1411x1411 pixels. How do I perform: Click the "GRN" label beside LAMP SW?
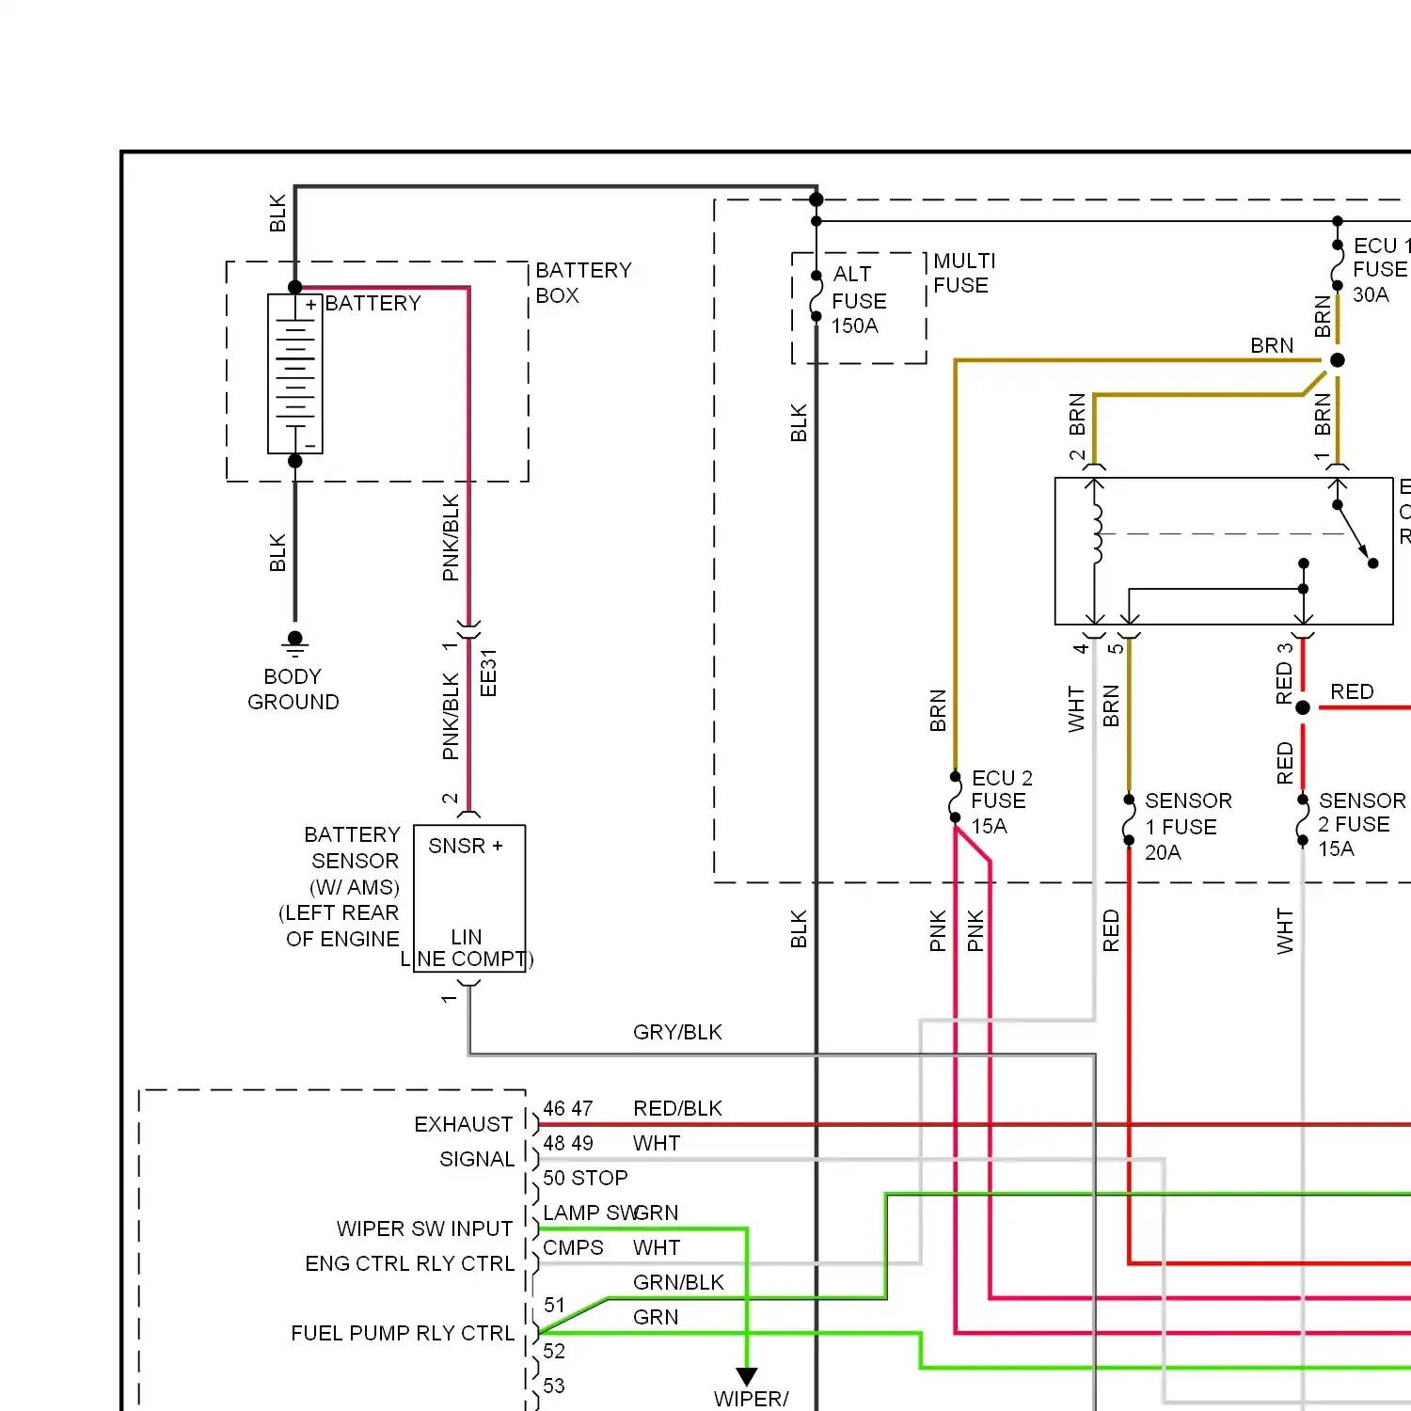tap(657, 1213)
